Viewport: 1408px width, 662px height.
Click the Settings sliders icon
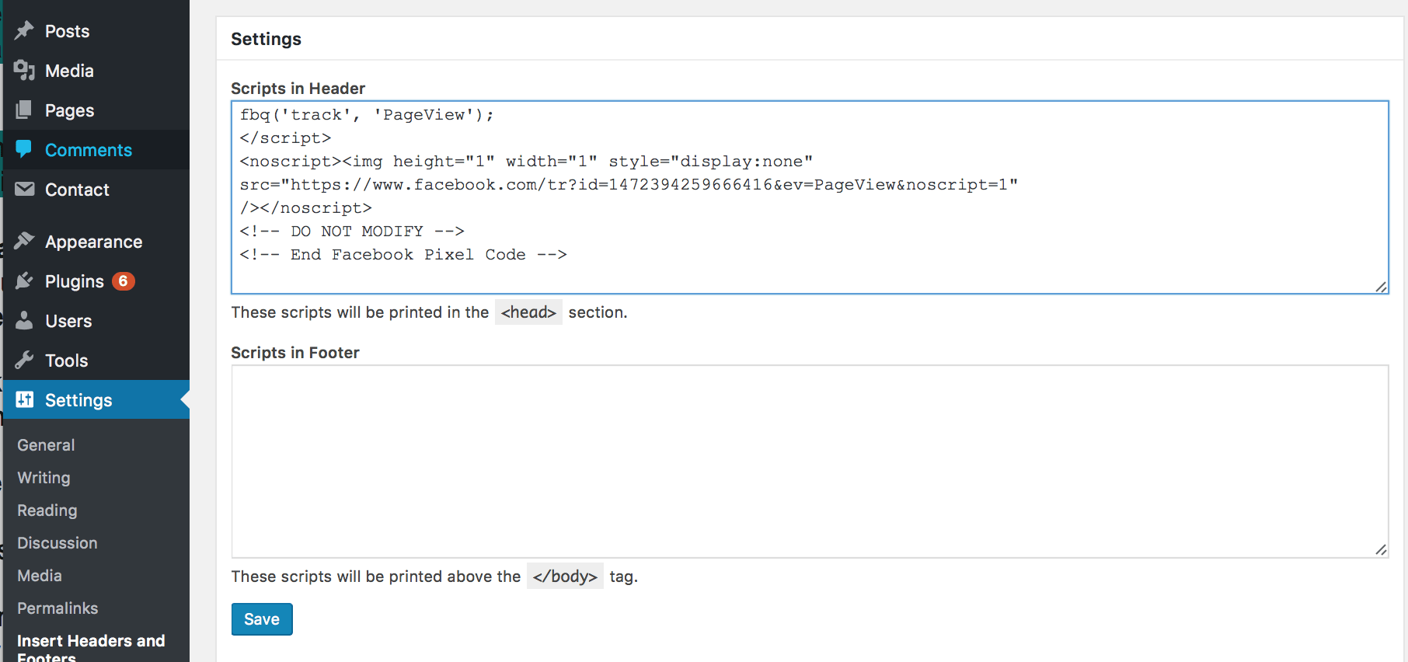point(24,399)
